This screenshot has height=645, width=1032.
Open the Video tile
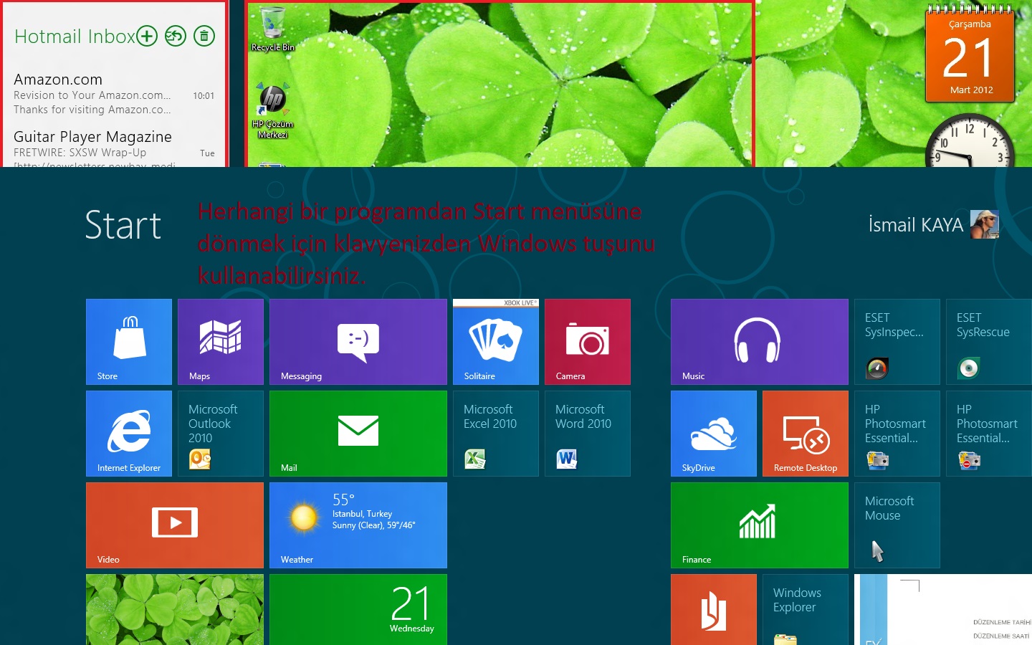click(175, 525)
